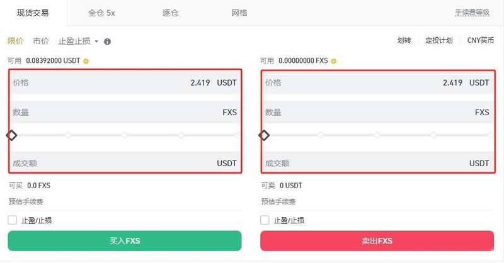Select the 市价 order type
The height and width of the screenshot is (263, 504).
[x=41, y=42]
